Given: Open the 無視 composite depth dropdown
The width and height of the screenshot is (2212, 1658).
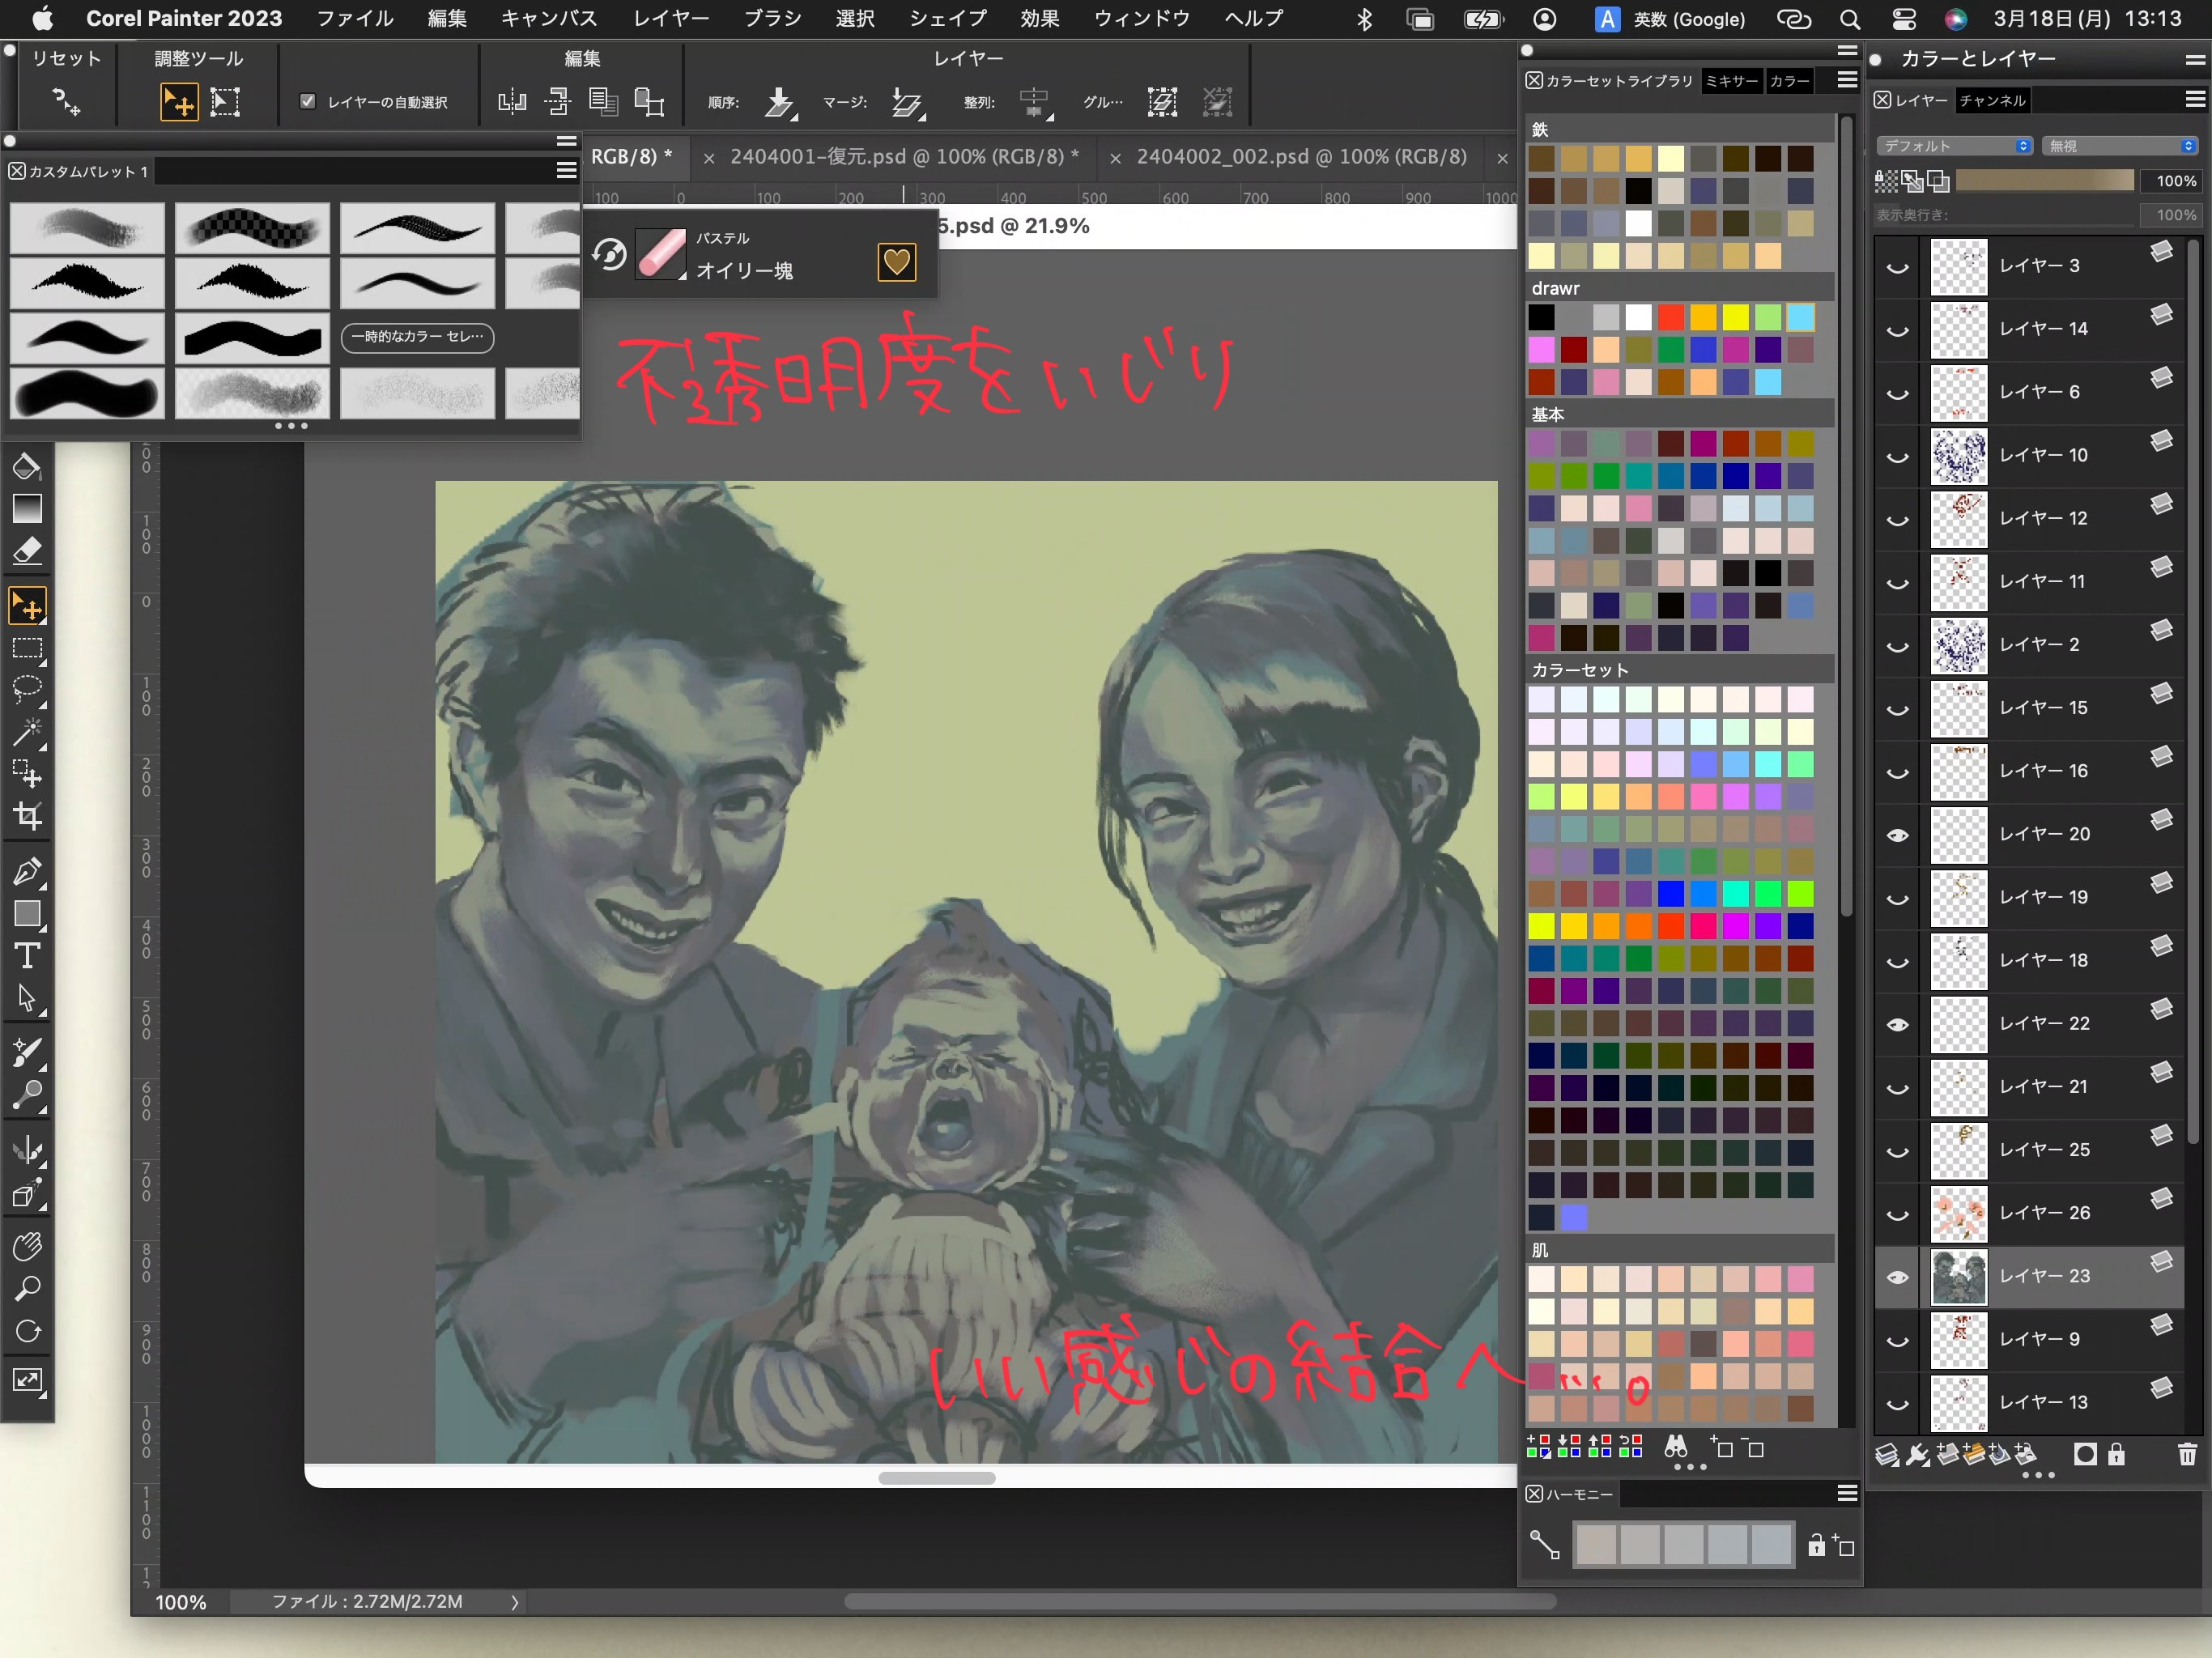Looking at the screenshot, I should 2118,146.
